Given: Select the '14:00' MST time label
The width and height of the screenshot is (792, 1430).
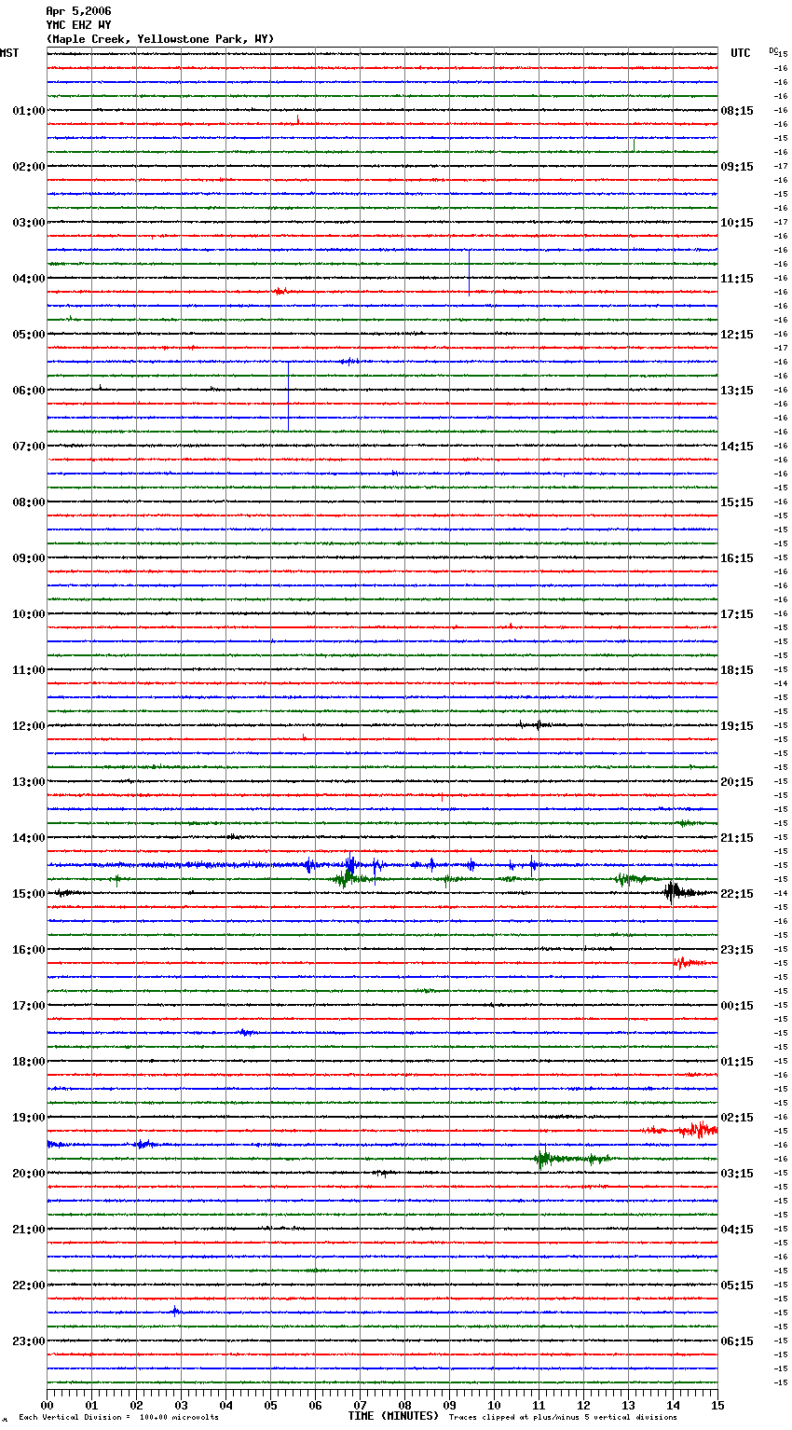Looking at the screenshot, I should (x=29, y=838).
